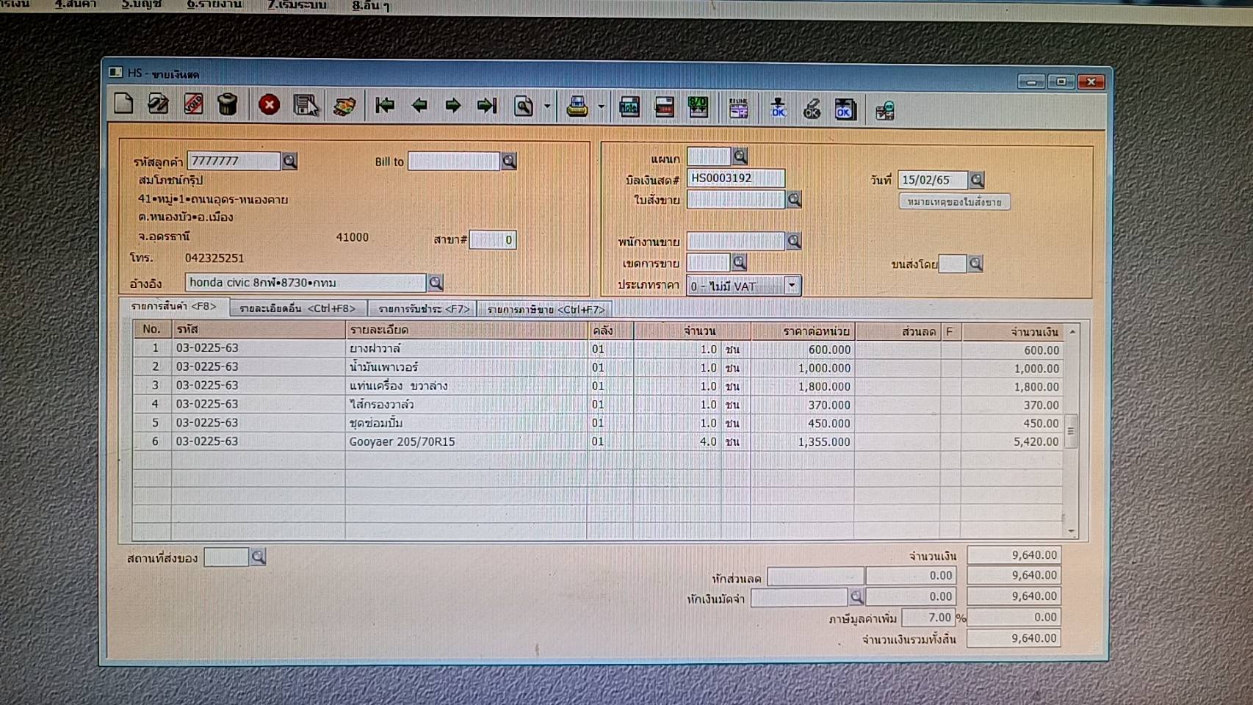
Task: Click the items table scroll down arrow
Action: click(1072, 531)
